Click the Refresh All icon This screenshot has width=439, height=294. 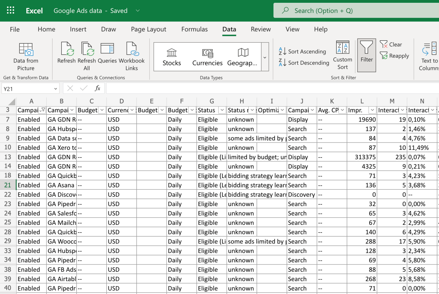pos(87,56)
